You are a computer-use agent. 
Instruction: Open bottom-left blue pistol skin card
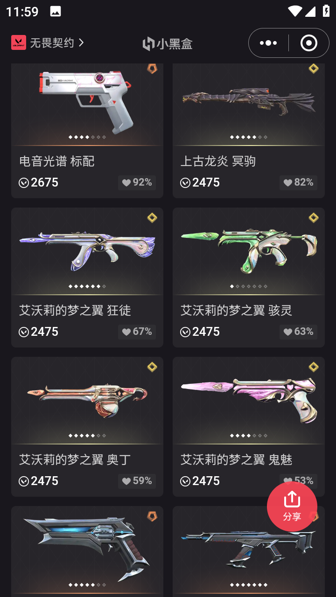(87, 551)
